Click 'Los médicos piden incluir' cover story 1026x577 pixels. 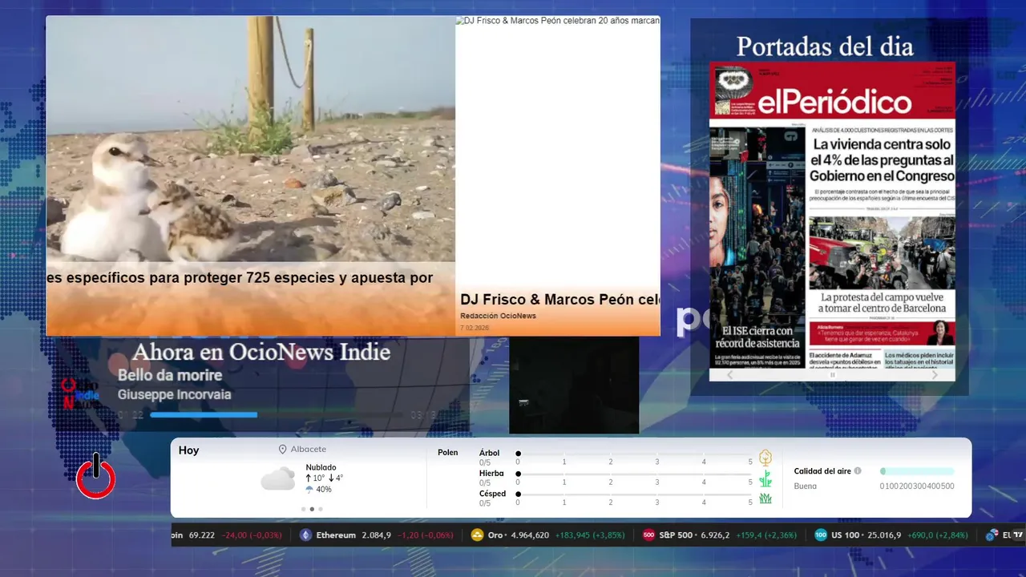point(920,359)
